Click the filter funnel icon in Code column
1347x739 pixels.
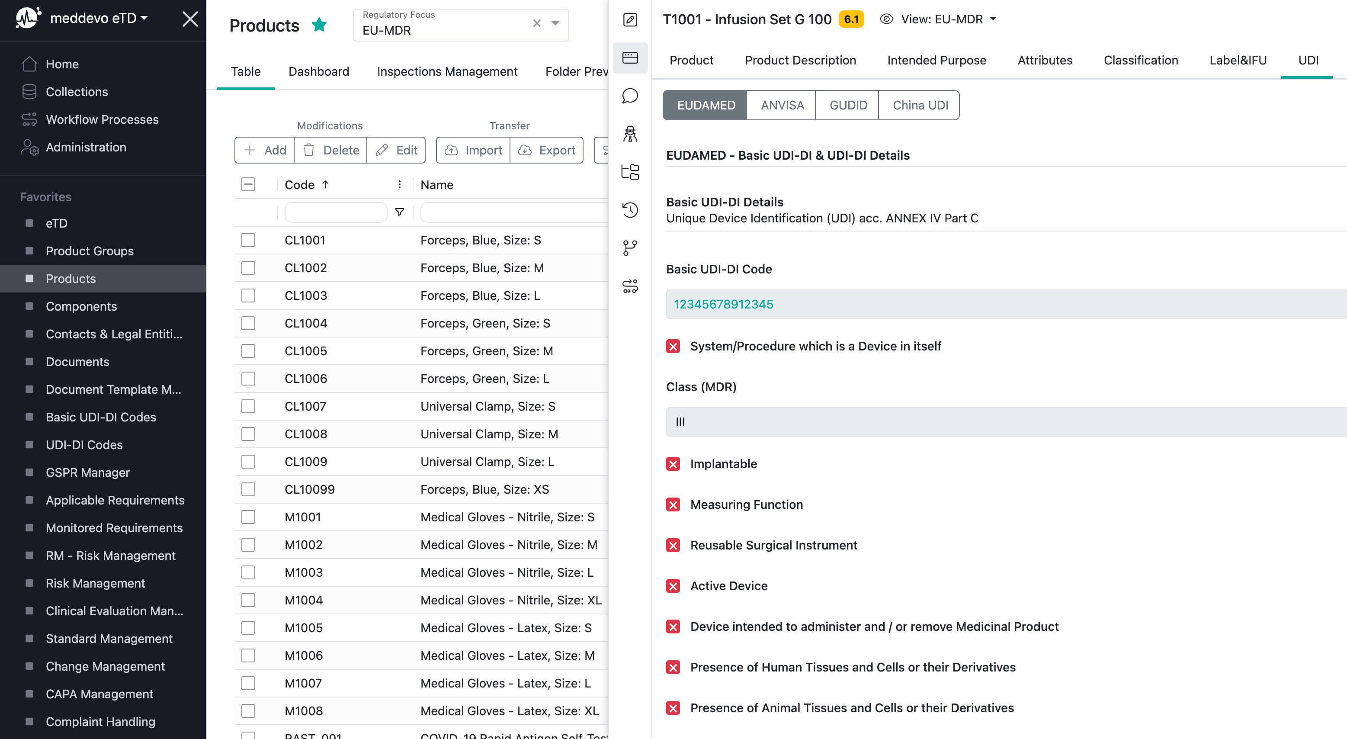click(400, 212)
